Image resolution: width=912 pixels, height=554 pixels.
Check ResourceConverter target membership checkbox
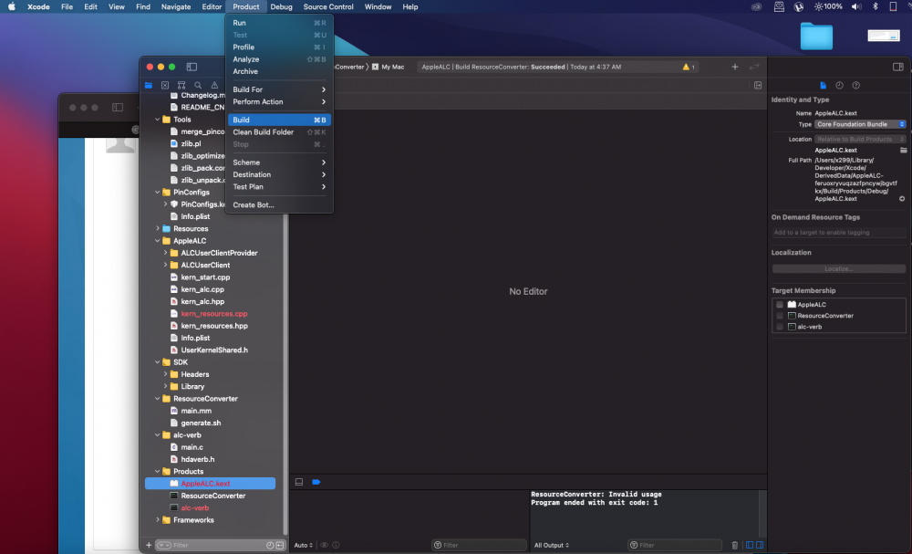click(x=780, y=316)
